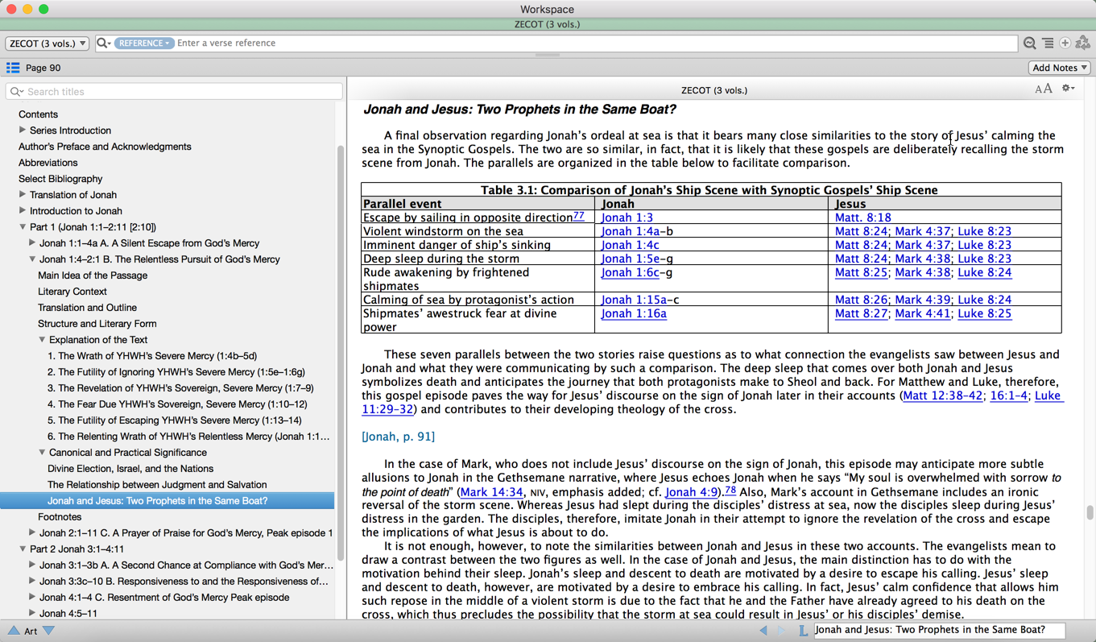Open Footnotes entry in sidebar

tap(60, 517)
